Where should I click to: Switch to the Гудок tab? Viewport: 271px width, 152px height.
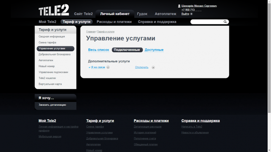tap(142, 14)
